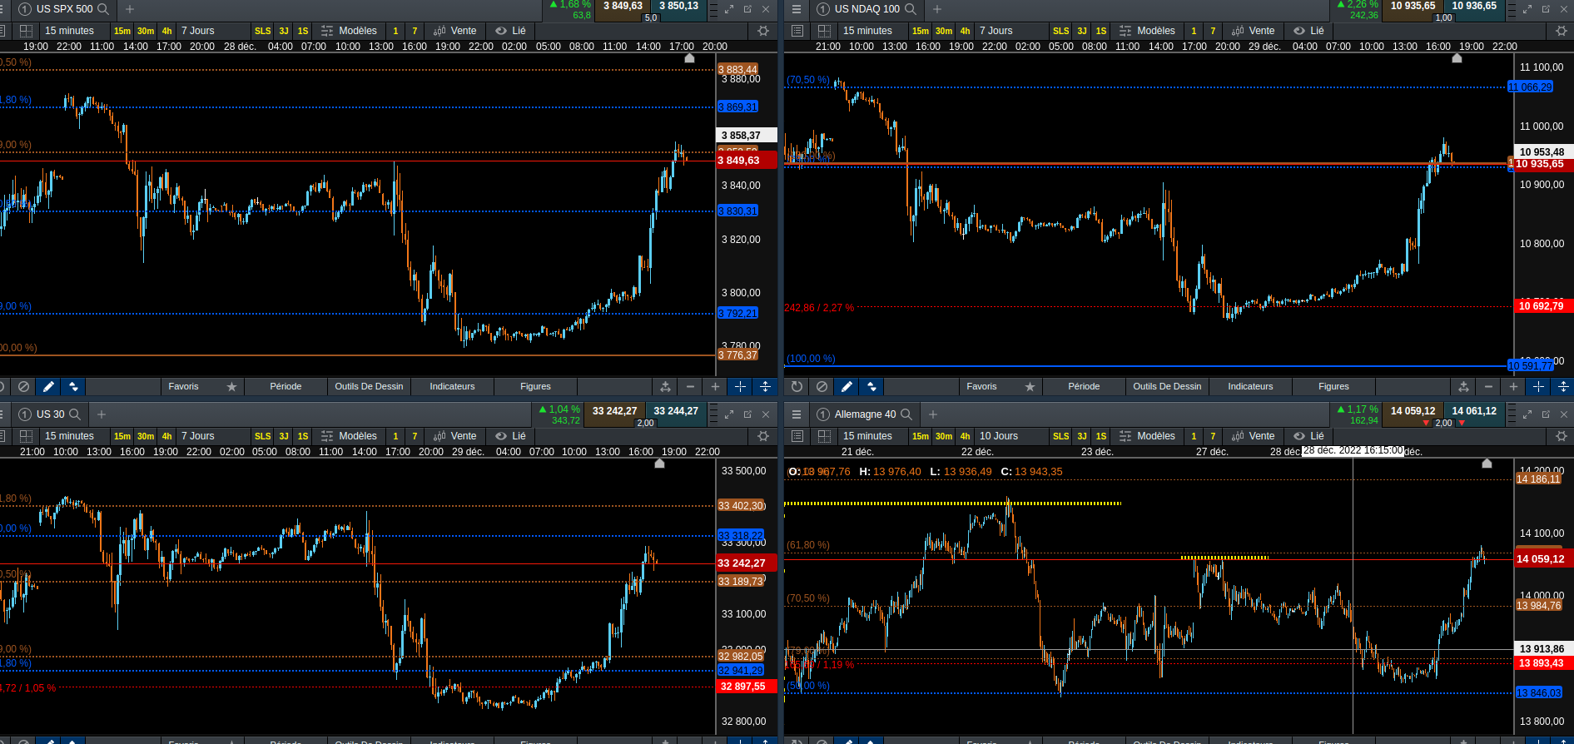Open chart settings gear on the US NDAQ 100 chart

click(1562, 31)
